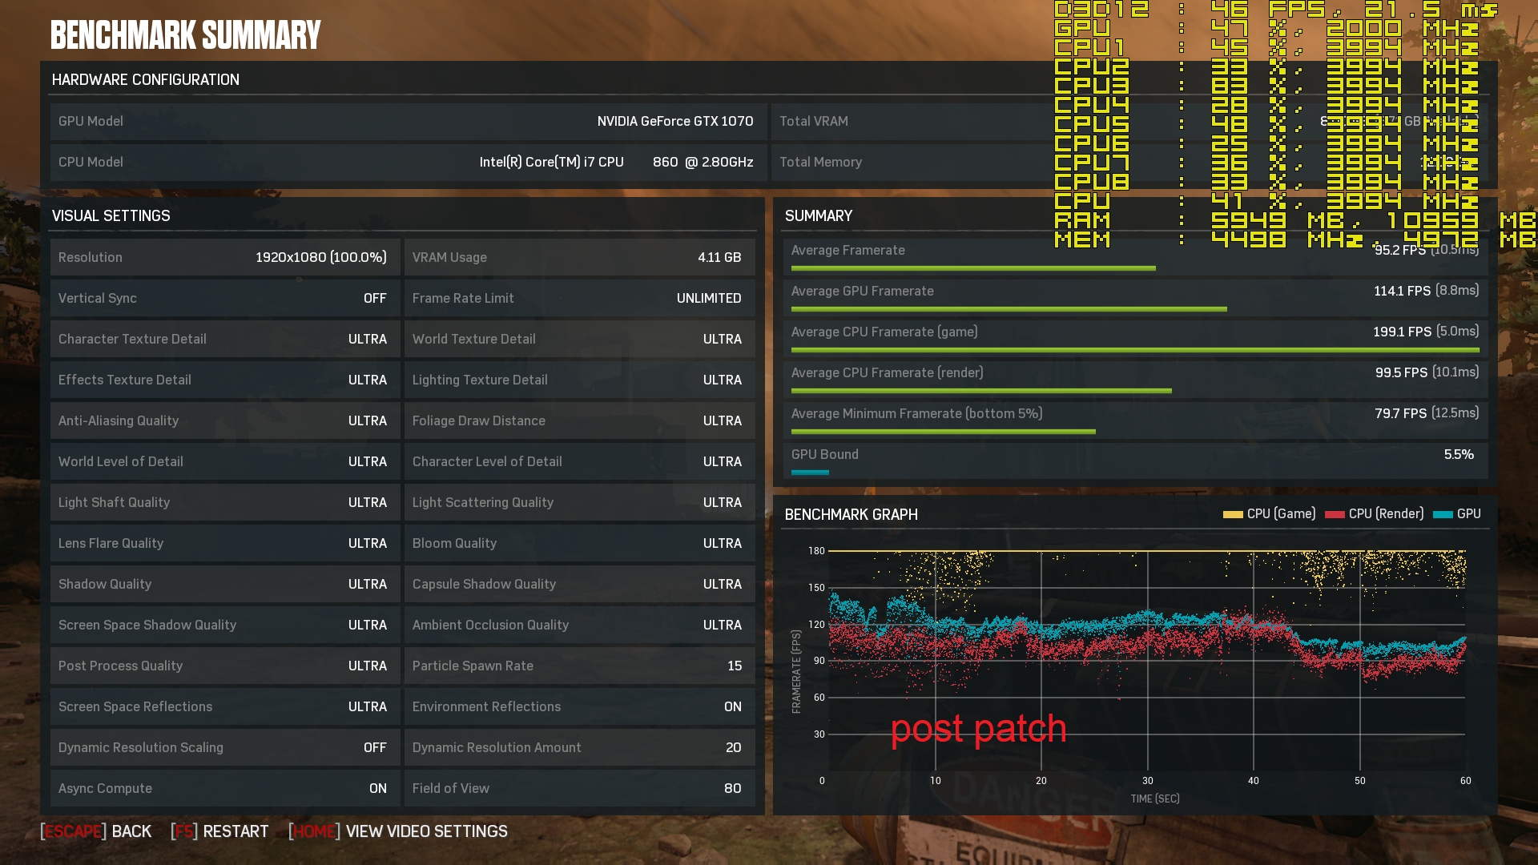Click the Average Framerate green bar
1538x865 pixels.
coord(972,268)
